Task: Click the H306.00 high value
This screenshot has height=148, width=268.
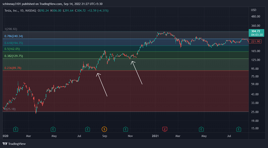Action: point(56,11)
